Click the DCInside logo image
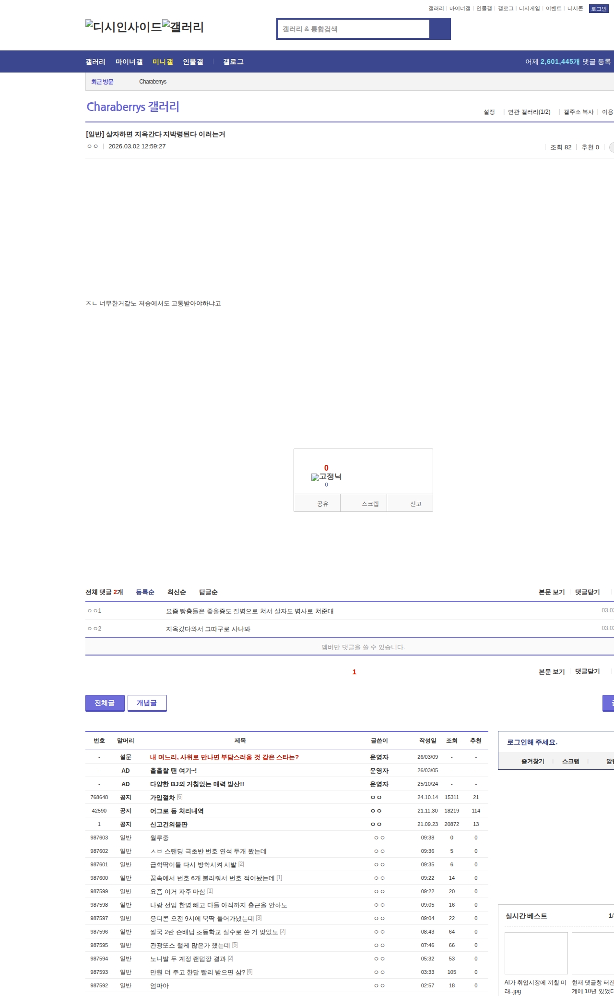Viewport: 614px width, 996px height. coord(123,27)
